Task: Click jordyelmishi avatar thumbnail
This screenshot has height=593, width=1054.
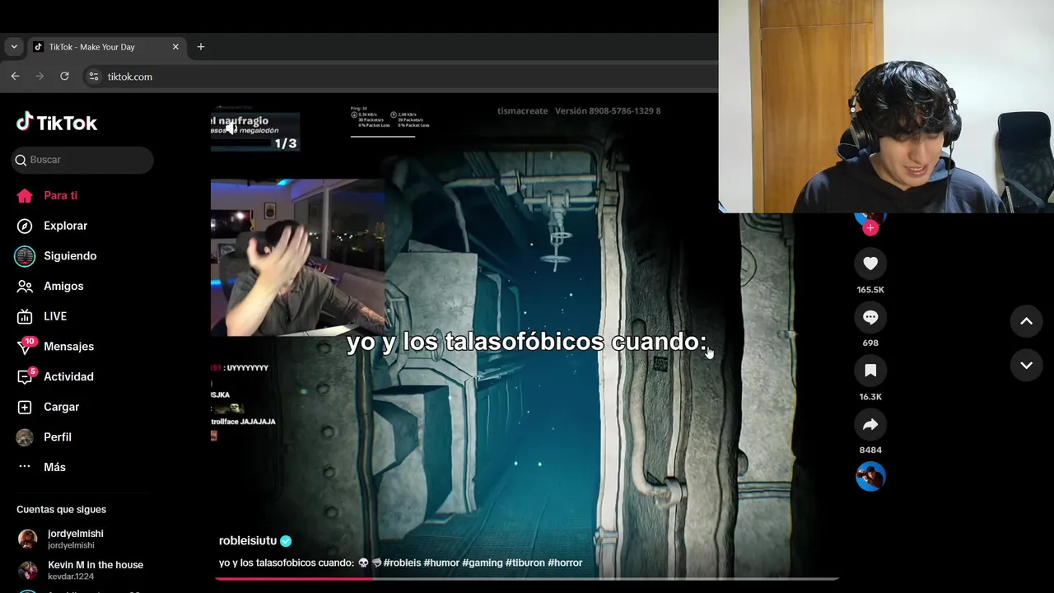Action: tap(28, 539)
